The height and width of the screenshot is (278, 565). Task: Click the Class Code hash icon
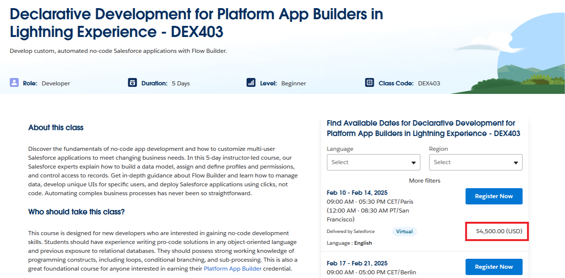pos(369,82)
